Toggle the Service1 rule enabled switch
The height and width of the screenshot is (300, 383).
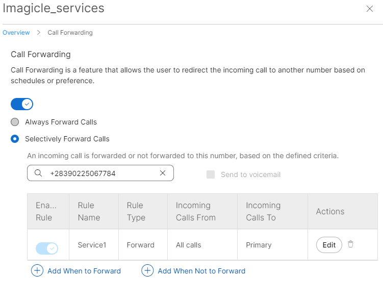[x=47, y=248]
